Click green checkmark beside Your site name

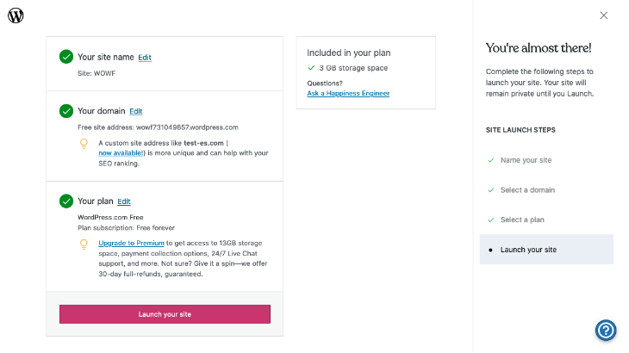pos(66,57)
